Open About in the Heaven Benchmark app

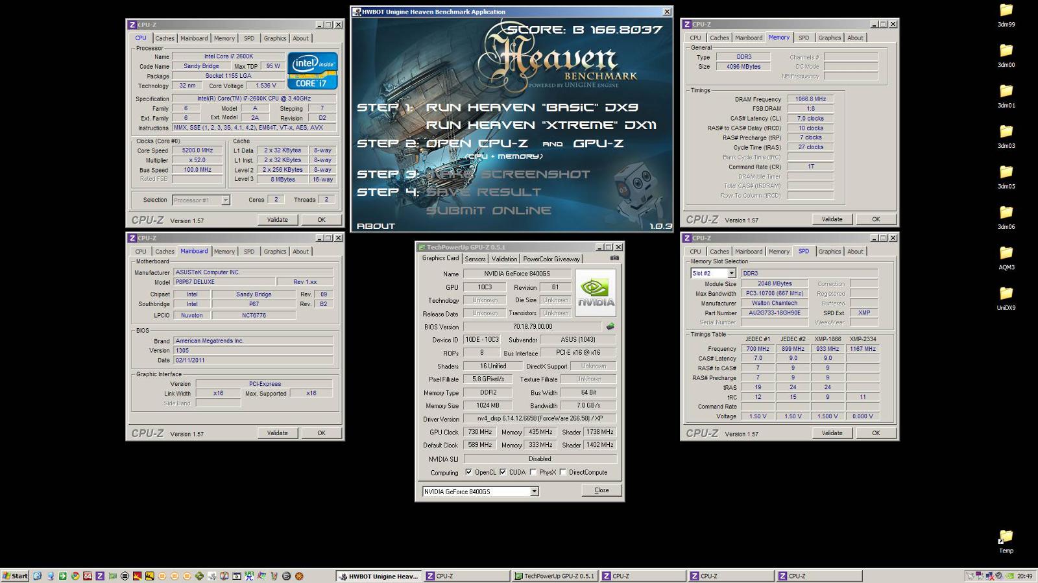pos(376,226)
